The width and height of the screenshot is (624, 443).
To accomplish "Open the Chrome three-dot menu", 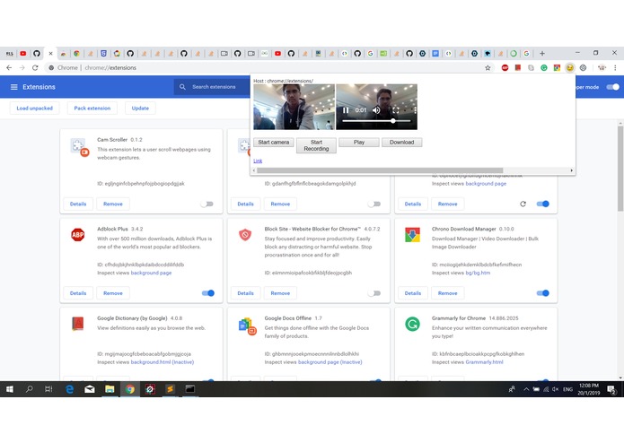I will coord(615,68).
